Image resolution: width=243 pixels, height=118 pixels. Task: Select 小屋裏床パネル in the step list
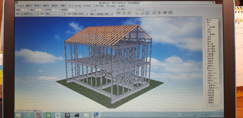click(213, 88)
